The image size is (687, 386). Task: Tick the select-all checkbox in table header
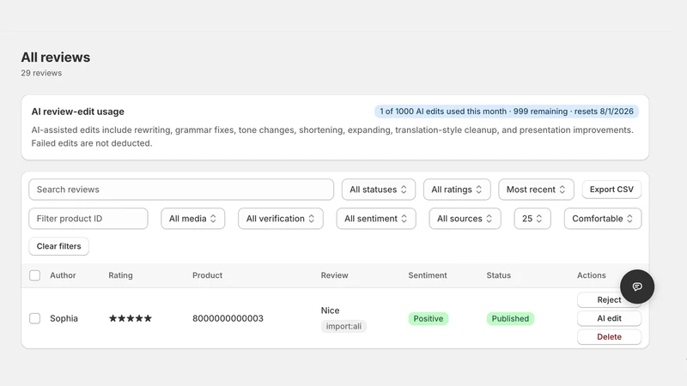34,275
